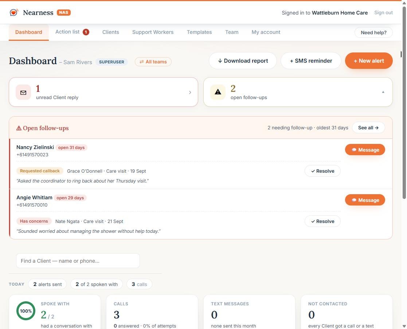Click the Text Messages stat card heading
Image resolution: width=407 pixels, height=329 pixels.
pyautogui.click(x=230, y=304)
